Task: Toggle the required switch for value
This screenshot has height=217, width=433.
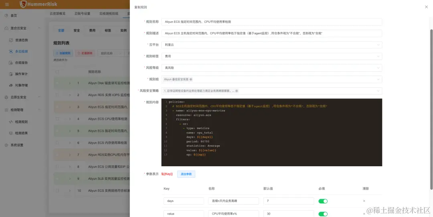Action: [x=323, y=214]
